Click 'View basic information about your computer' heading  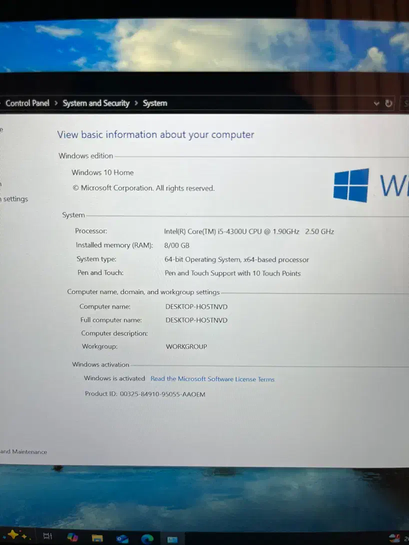click(x=155, y=135)
